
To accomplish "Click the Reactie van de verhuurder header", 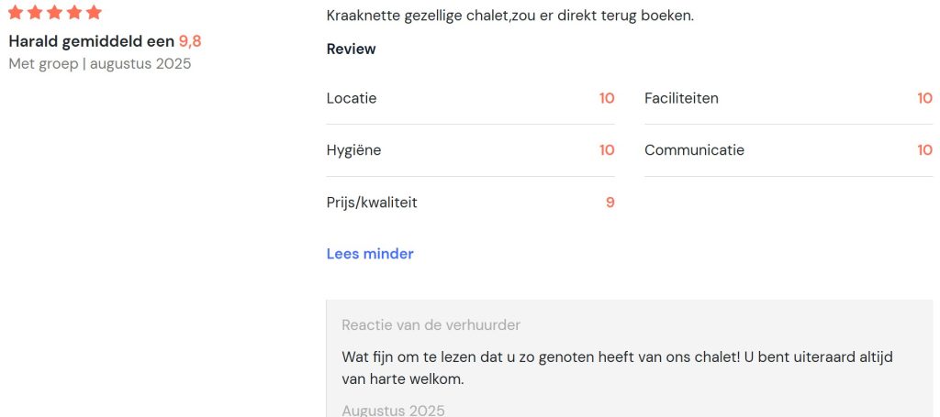I will (431, 324).
